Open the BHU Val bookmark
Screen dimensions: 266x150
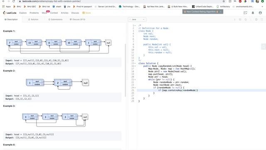44,7
